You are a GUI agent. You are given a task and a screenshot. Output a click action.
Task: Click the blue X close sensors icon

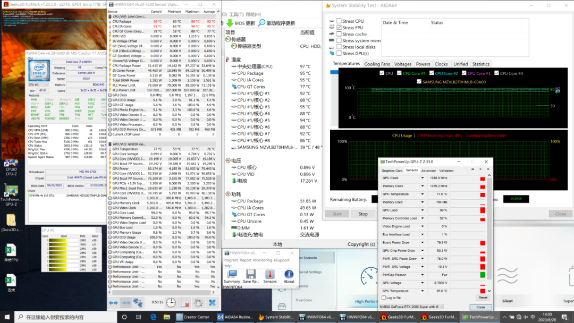[x=212, y=302]
